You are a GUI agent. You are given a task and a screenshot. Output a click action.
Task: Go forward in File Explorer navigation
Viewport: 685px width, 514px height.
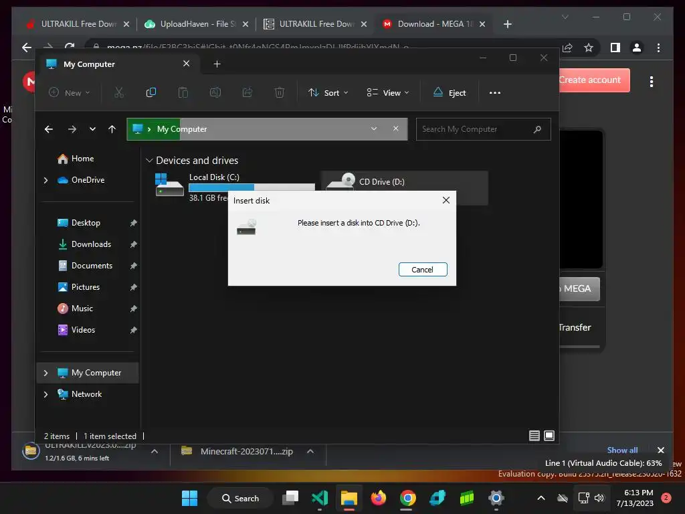(72, 129)
